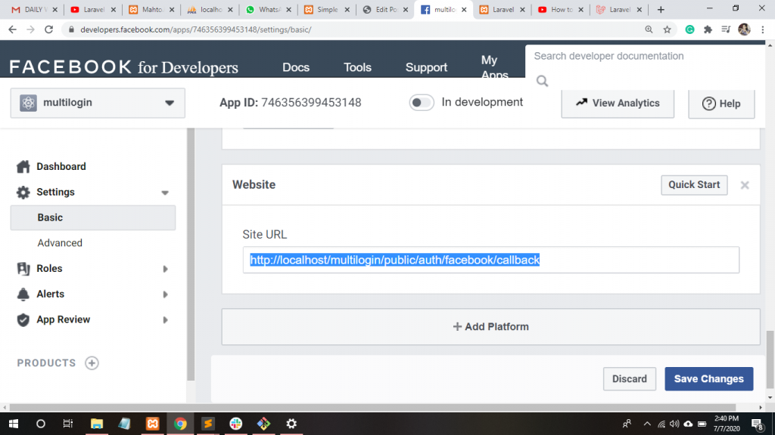This screenshot has height=435, width=775.
Task: Expand the Alerts submenu arrow
Action: [x=165, y=295]
